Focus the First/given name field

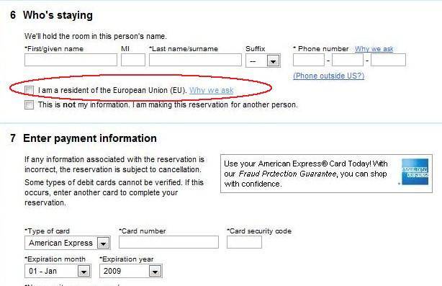(71, 60)
